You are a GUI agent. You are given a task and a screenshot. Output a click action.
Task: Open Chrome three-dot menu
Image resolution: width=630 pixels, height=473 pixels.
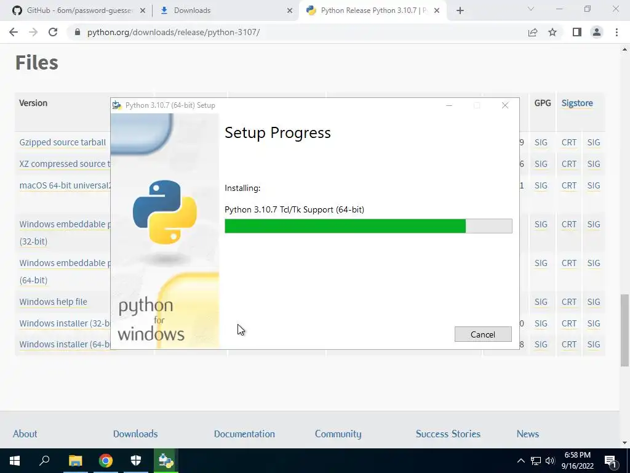coord(616,32)
